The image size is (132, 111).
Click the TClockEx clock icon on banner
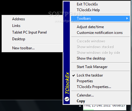(x=67, y=99)
